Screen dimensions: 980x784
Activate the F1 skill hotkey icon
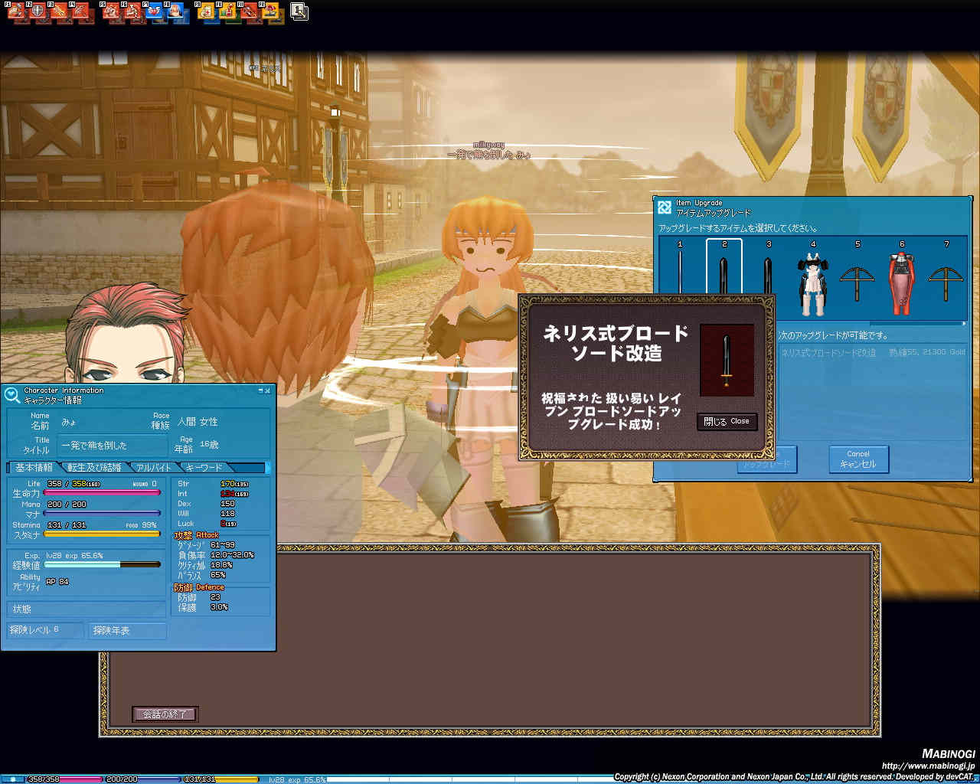[x=17, y=12]
